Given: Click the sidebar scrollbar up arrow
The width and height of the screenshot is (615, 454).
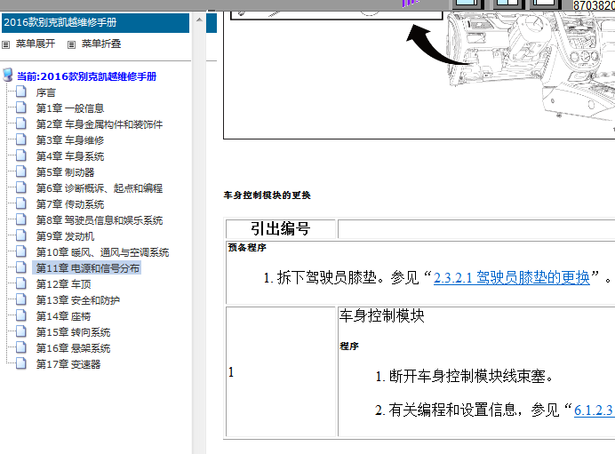Looking at the screenshot, I should point(199,20).
